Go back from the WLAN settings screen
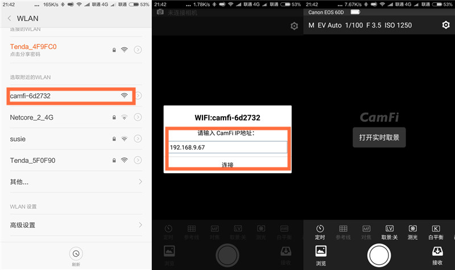 (9, 18)
